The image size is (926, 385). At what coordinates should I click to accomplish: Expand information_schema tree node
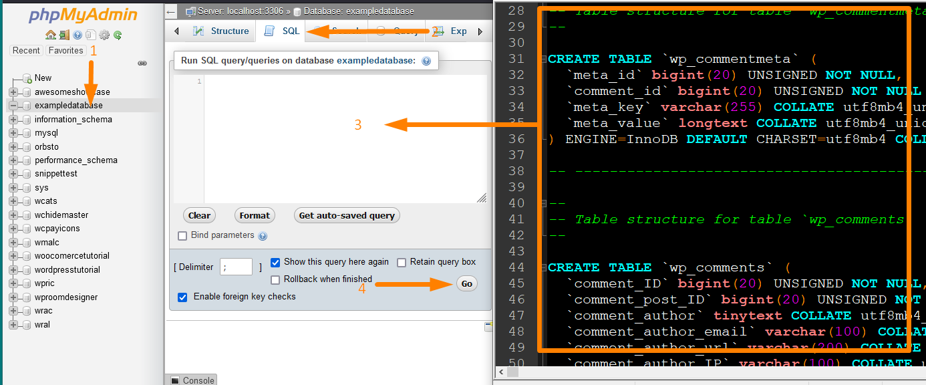coord(13,120)
